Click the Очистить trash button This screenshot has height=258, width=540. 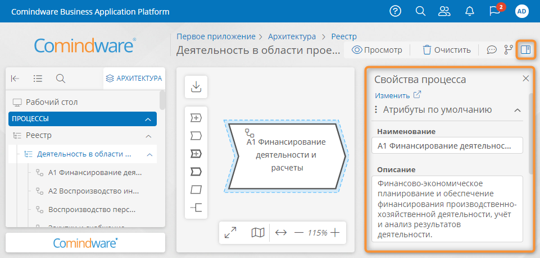point(447,50)
